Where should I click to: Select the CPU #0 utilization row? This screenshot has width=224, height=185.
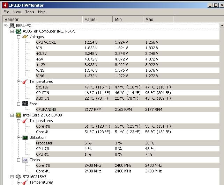pos(127,149)
